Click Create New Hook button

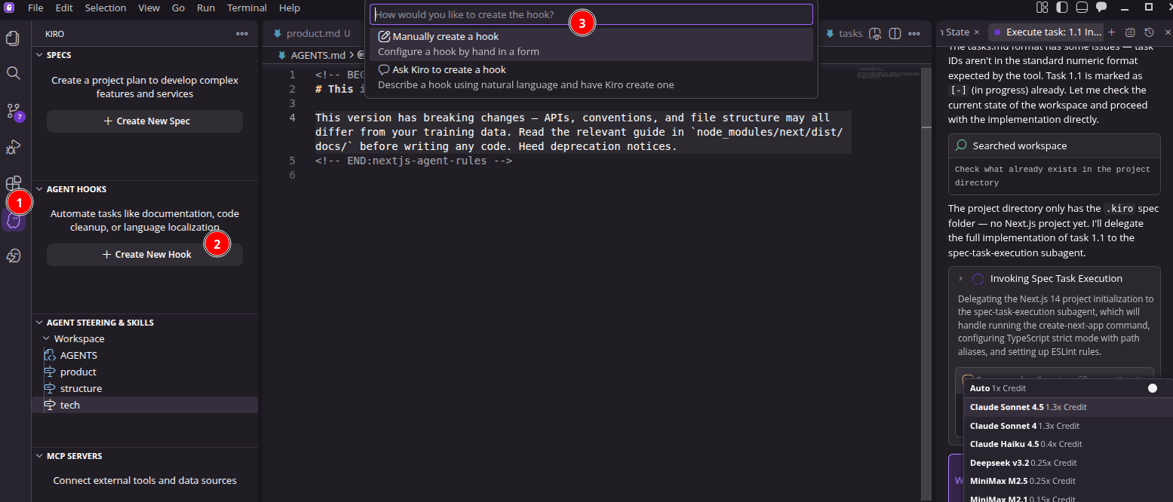pyautogui.click(x=145, y=255)
